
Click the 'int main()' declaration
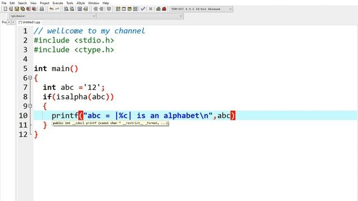click(x=56, y=68)
